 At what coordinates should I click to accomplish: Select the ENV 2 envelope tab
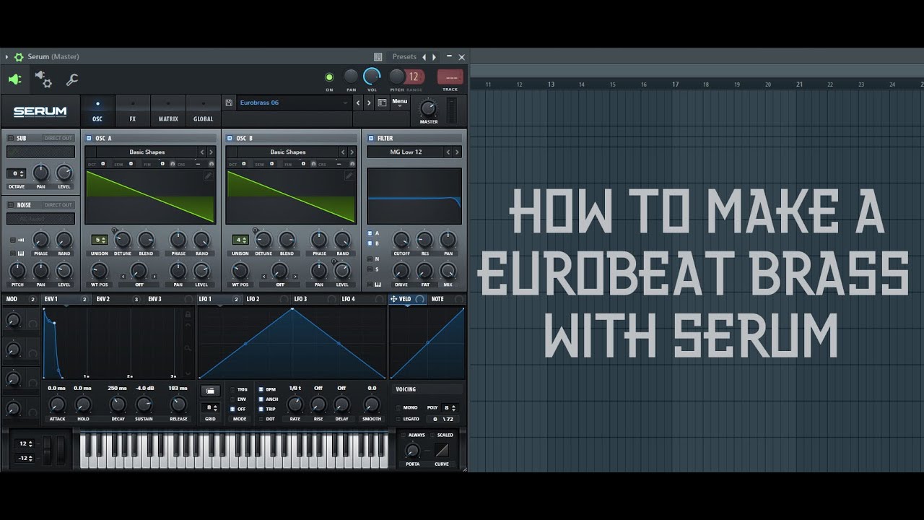pyautogui.click(x=118, y=299)
